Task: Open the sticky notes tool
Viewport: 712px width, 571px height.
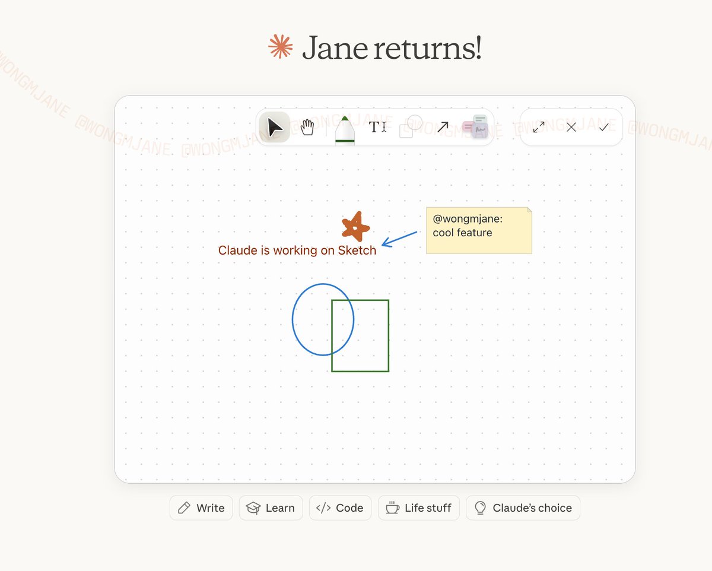Action: 475,127
